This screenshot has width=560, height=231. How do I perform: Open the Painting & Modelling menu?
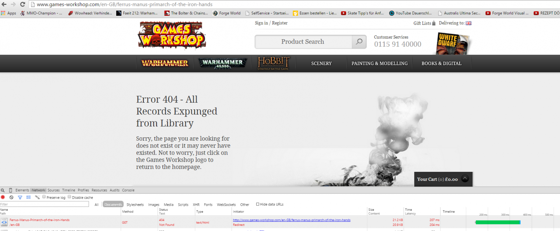click(379, 63)
